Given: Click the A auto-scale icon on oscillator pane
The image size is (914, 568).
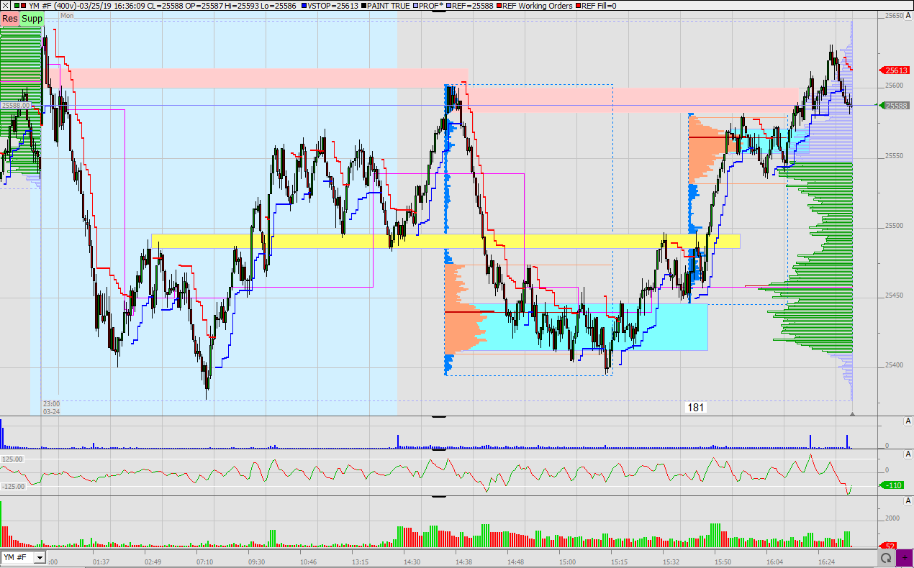Looking at the screenshot, I should coord(909,455).
